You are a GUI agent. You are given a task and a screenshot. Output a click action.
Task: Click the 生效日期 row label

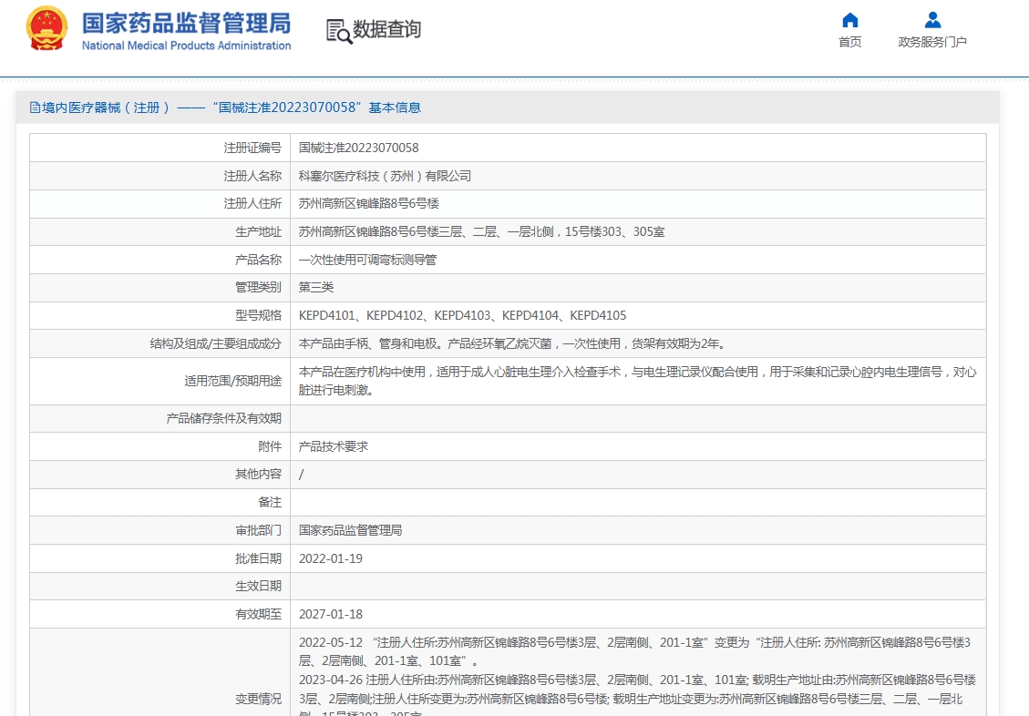[x=259, y=586]
